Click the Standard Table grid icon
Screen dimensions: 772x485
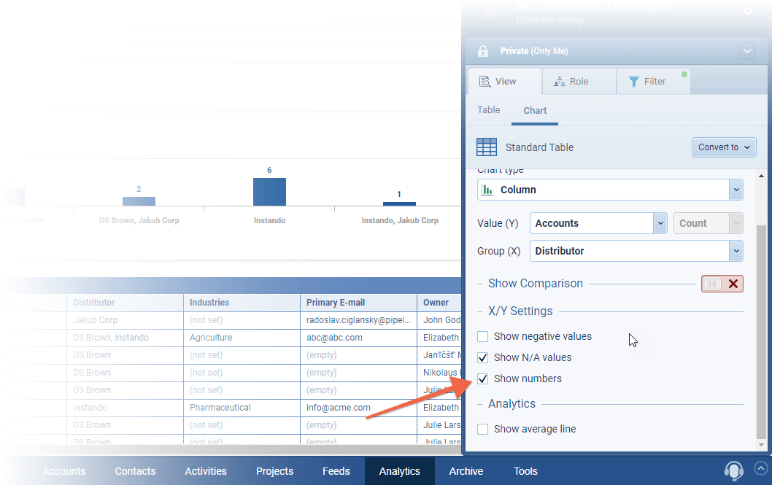(487, 147)
